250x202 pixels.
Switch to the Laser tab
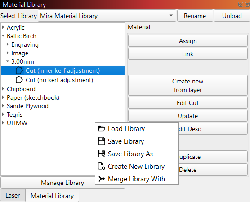click(x=13, y=195)
